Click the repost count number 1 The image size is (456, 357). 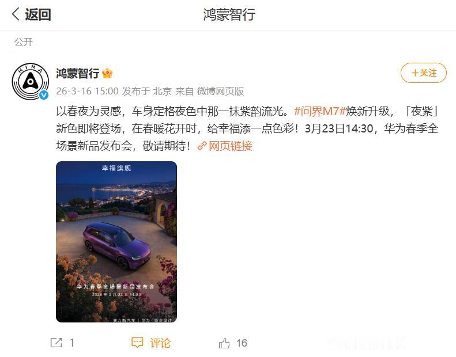(x=72, y=343)
